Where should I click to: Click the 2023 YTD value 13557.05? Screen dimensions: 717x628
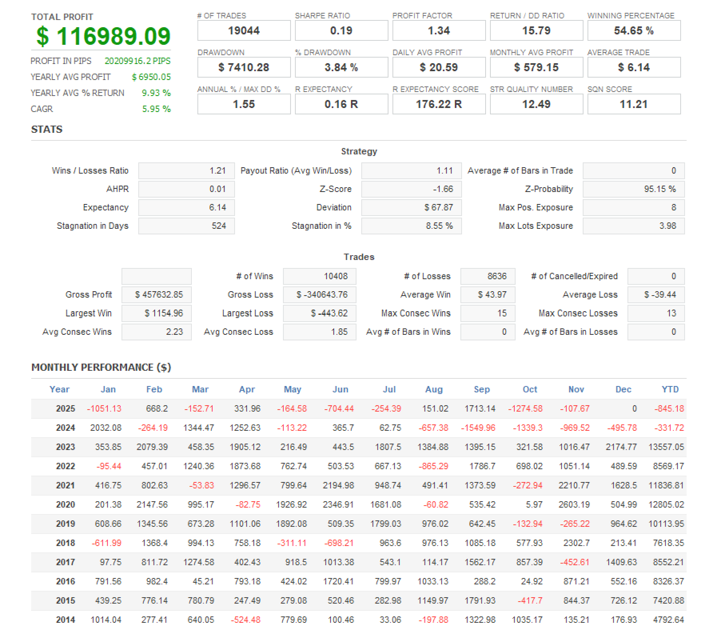point(666,447)
